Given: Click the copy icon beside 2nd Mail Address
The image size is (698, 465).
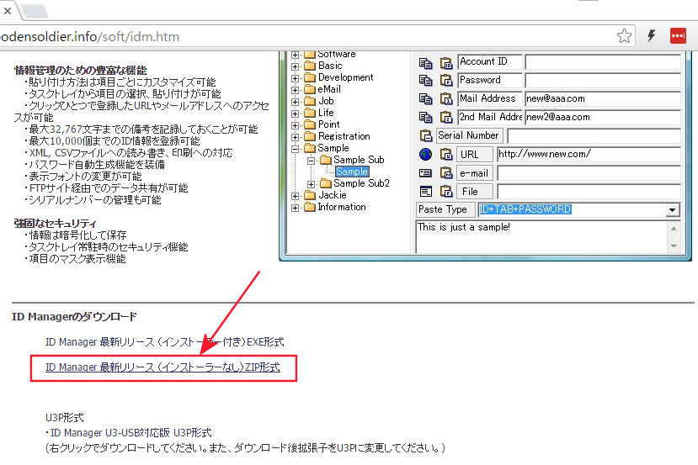Looking at the screenshot, I should (425, 117).
